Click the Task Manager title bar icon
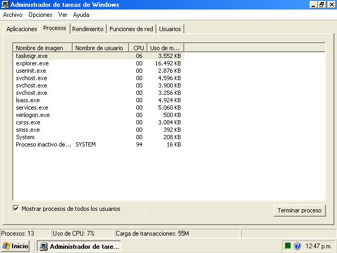 (x=5, y=4)
